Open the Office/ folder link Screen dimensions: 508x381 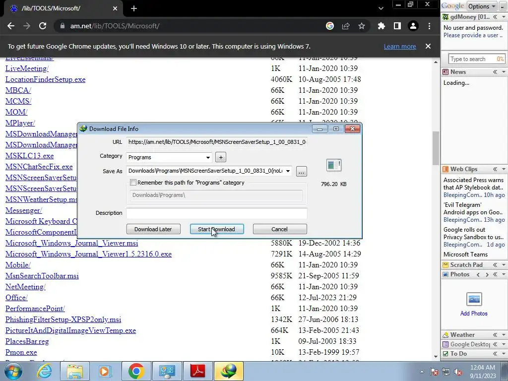coord(16,298)
